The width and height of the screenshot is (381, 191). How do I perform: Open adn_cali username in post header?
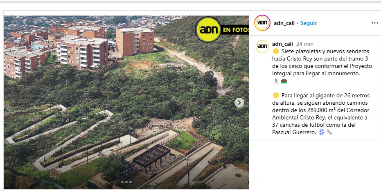coord(284,23)
